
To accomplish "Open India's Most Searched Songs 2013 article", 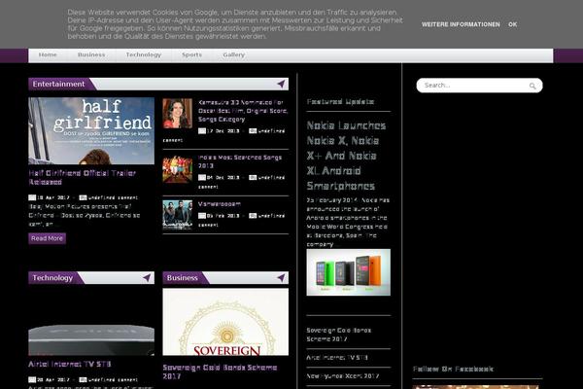I will tap(240, 161).
